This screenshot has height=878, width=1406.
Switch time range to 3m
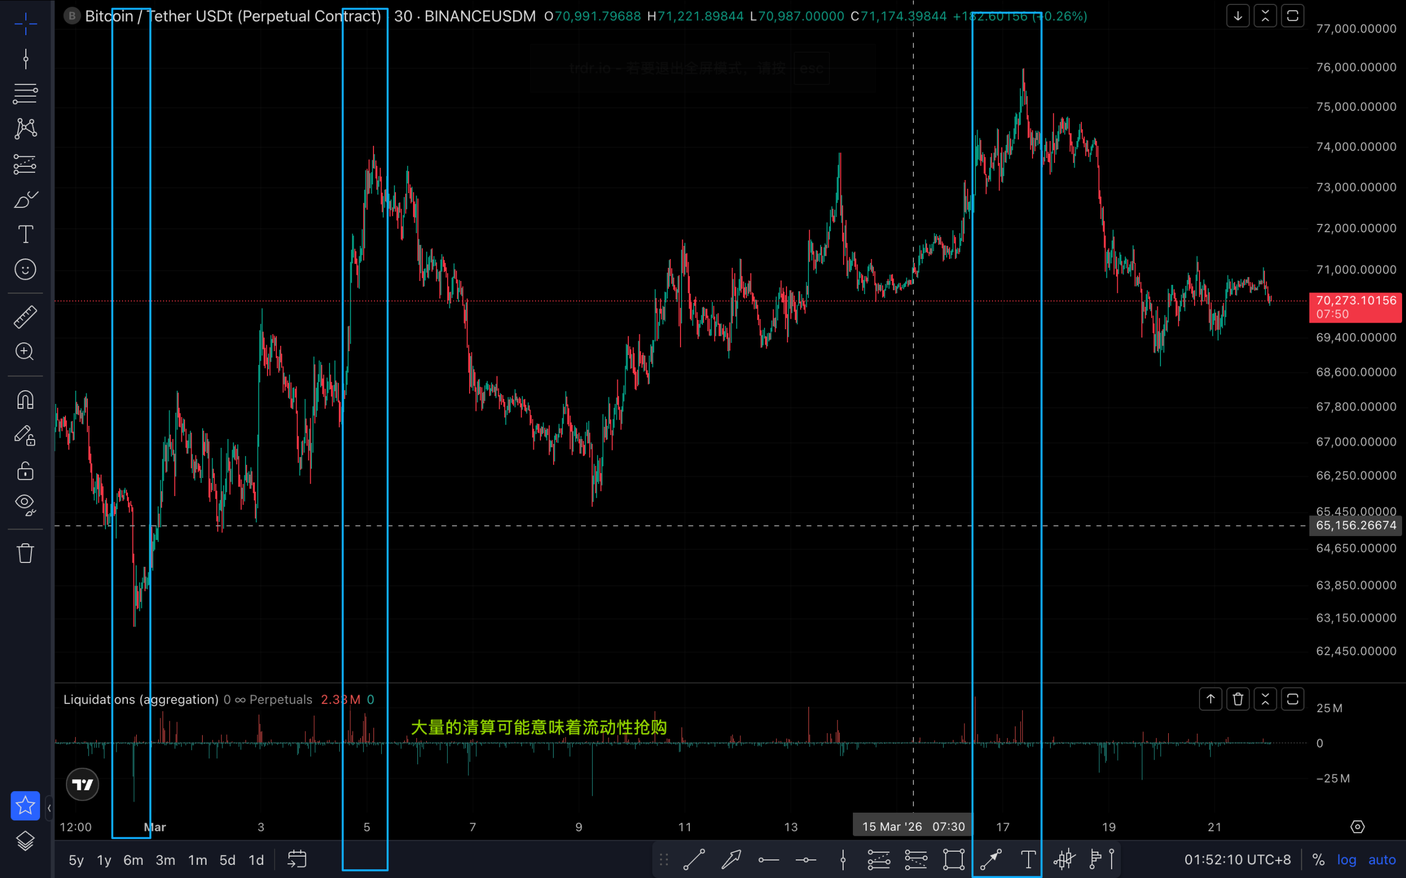tap(165, 860)
